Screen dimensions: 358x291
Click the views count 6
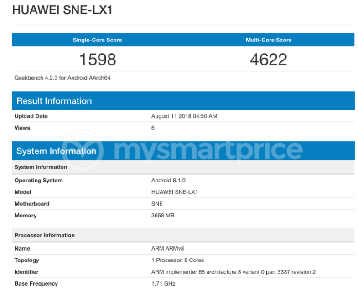pos(153,128)
